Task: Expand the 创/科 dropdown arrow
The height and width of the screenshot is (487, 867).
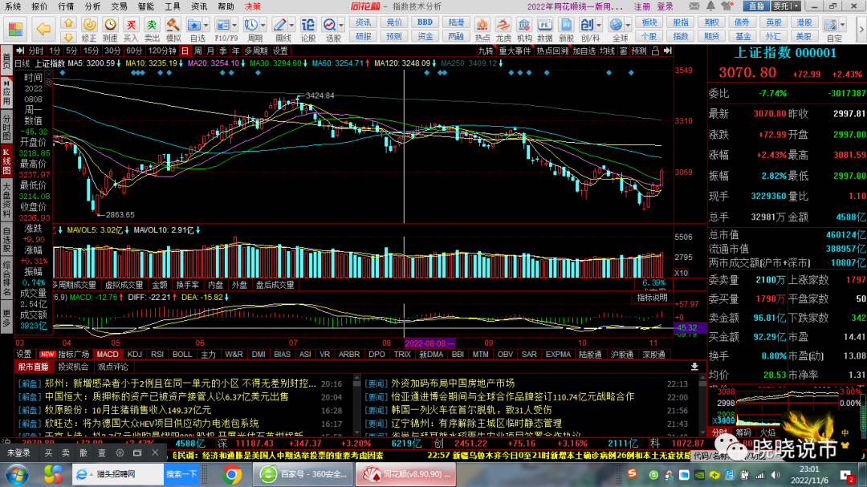Action: pos(599,26)
